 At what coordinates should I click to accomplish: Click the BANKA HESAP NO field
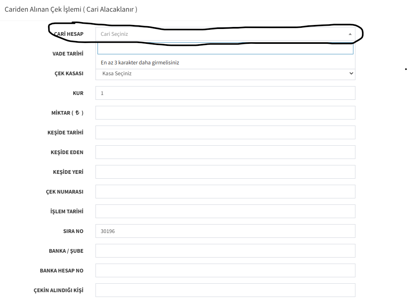(225, 270)
